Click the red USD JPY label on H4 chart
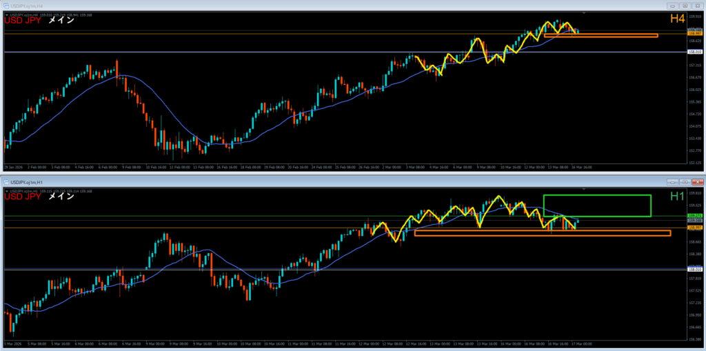The height and width of the screenshot is (351, 706). (x=23, y=21)
